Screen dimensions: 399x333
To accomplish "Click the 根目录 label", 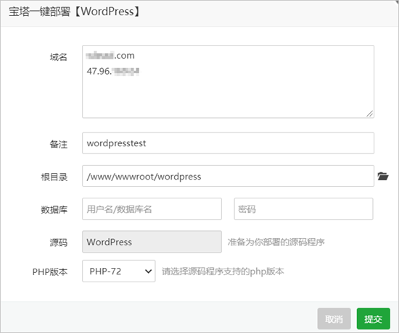I will [54, 177].
